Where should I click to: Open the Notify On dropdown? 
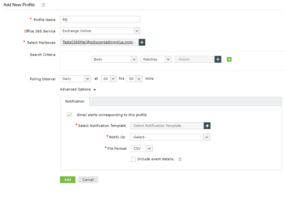coord(170,137)
